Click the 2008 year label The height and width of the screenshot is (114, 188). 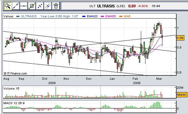point(52,83)
